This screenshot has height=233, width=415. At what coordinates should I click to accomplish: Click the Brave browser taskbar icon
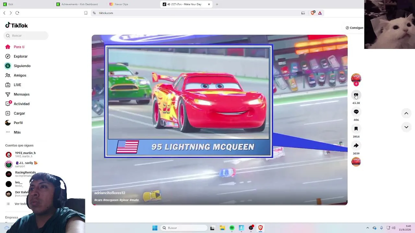tap(260, 228)
